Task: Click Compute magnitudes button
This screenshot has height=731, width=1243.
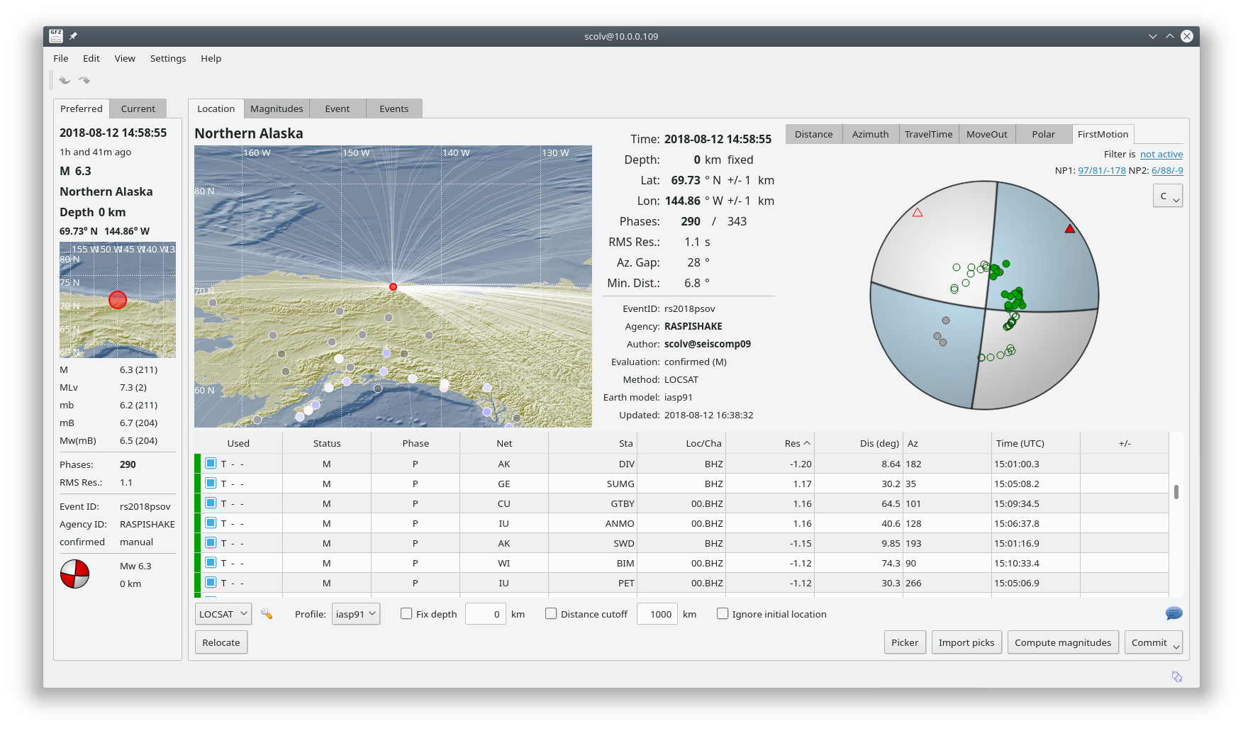Action: [1063, 642]
